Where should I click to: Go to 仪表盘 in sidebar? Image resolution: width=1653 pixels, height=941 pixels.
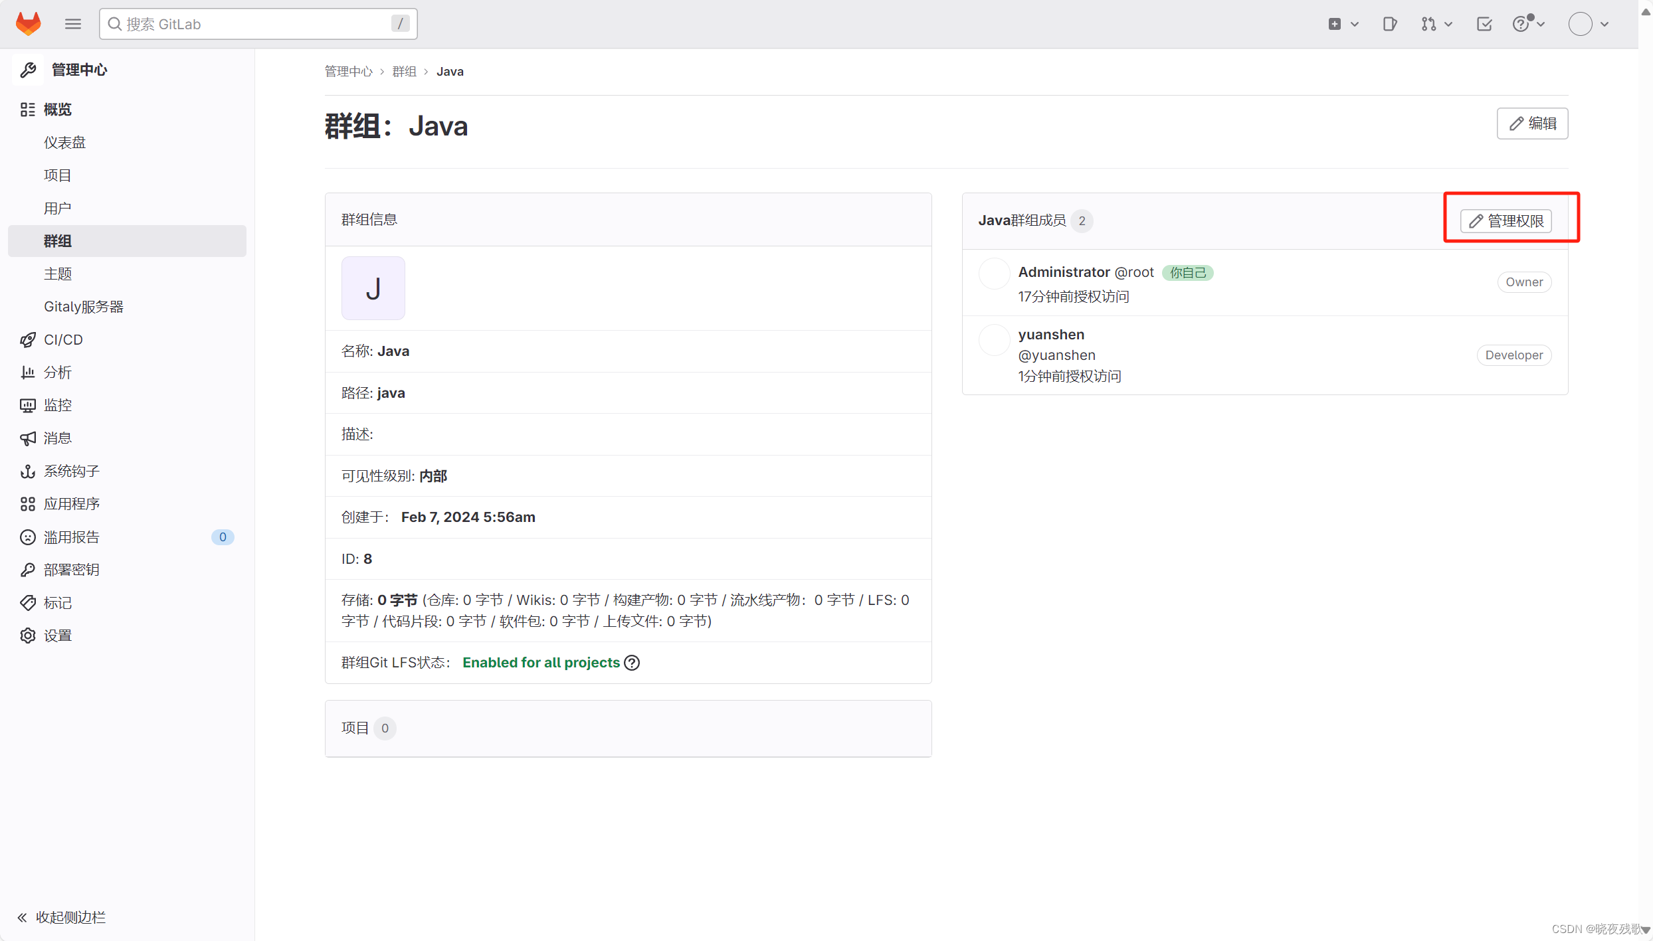pos(65,142)
